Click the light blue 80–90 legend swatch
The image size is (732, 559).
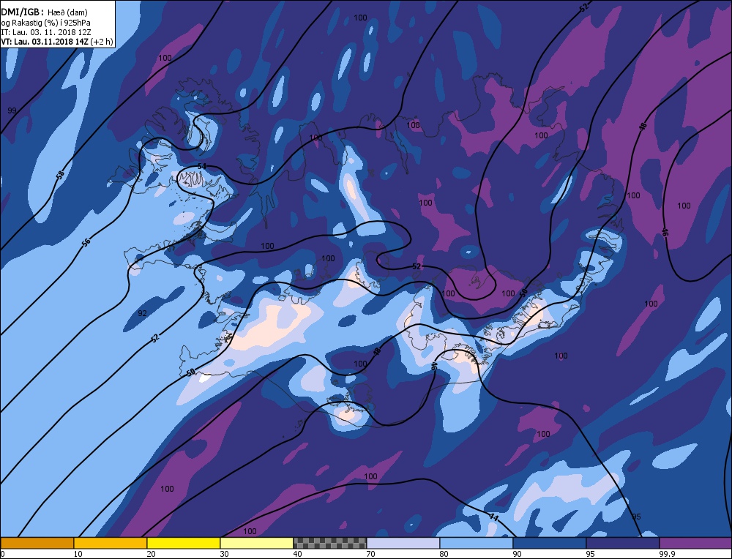[x=477, y=543]
